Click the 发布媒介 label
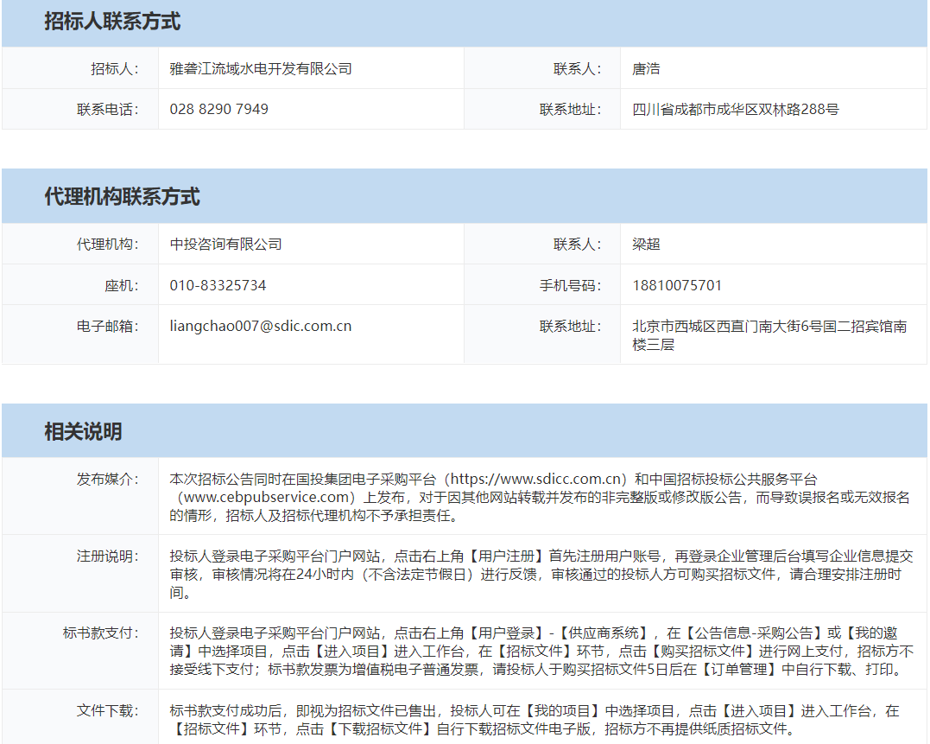The height and width of the screenshot is (744, 930). point(107,479)
